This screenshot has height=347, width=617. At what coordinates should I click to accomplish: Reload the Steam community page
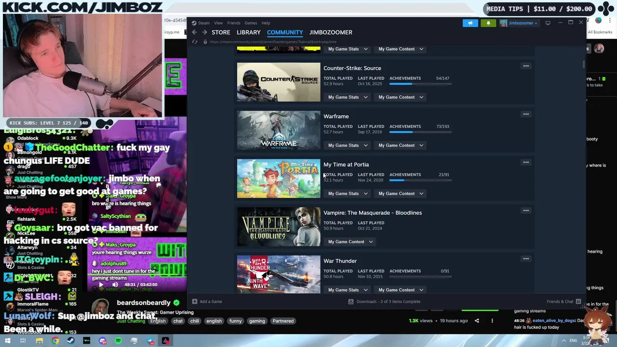(x=195, y=42)
